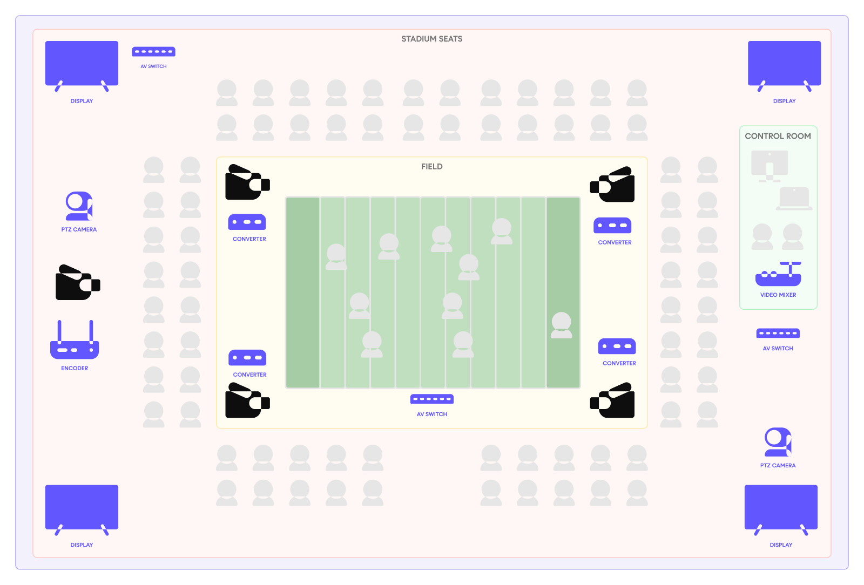This screenshot has height=585, width=864.
Task: Click the laptop icon in the control room
Action: click(794, 199)
